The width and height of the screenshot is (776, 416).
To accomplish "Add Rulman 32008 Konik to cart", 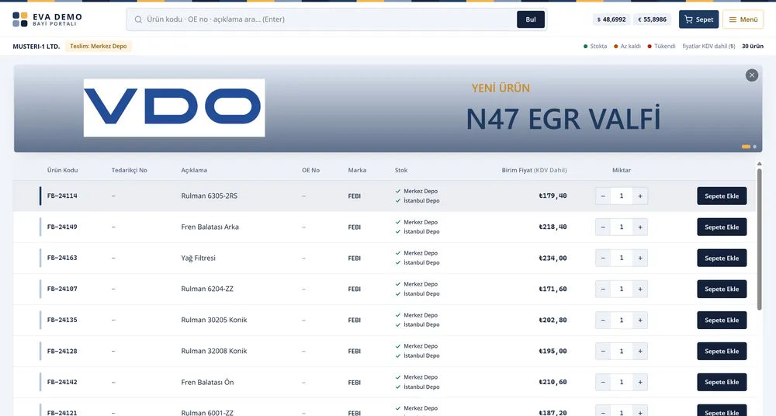I will click(x=722, y=351).
